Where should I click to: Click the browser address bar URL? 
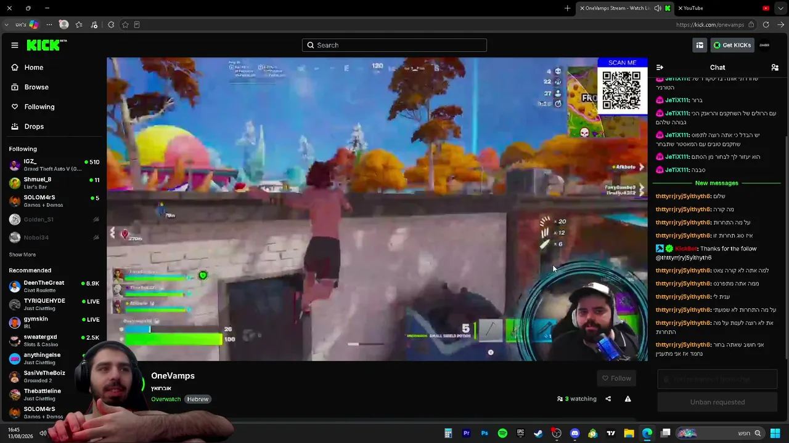coord(710,25)
